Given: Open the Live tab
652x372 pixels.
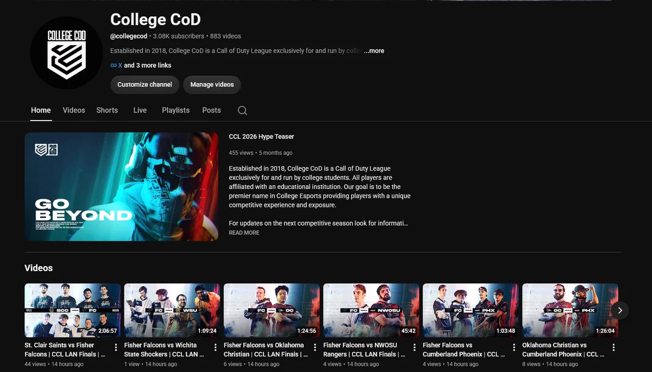Looking at the screenshot, I should pos(140,110).
